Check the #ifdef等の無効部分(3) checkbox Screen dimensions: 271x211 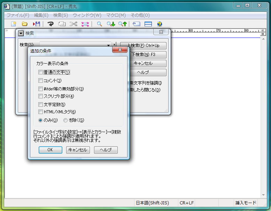pyautogui.click(x=40, y=89)
